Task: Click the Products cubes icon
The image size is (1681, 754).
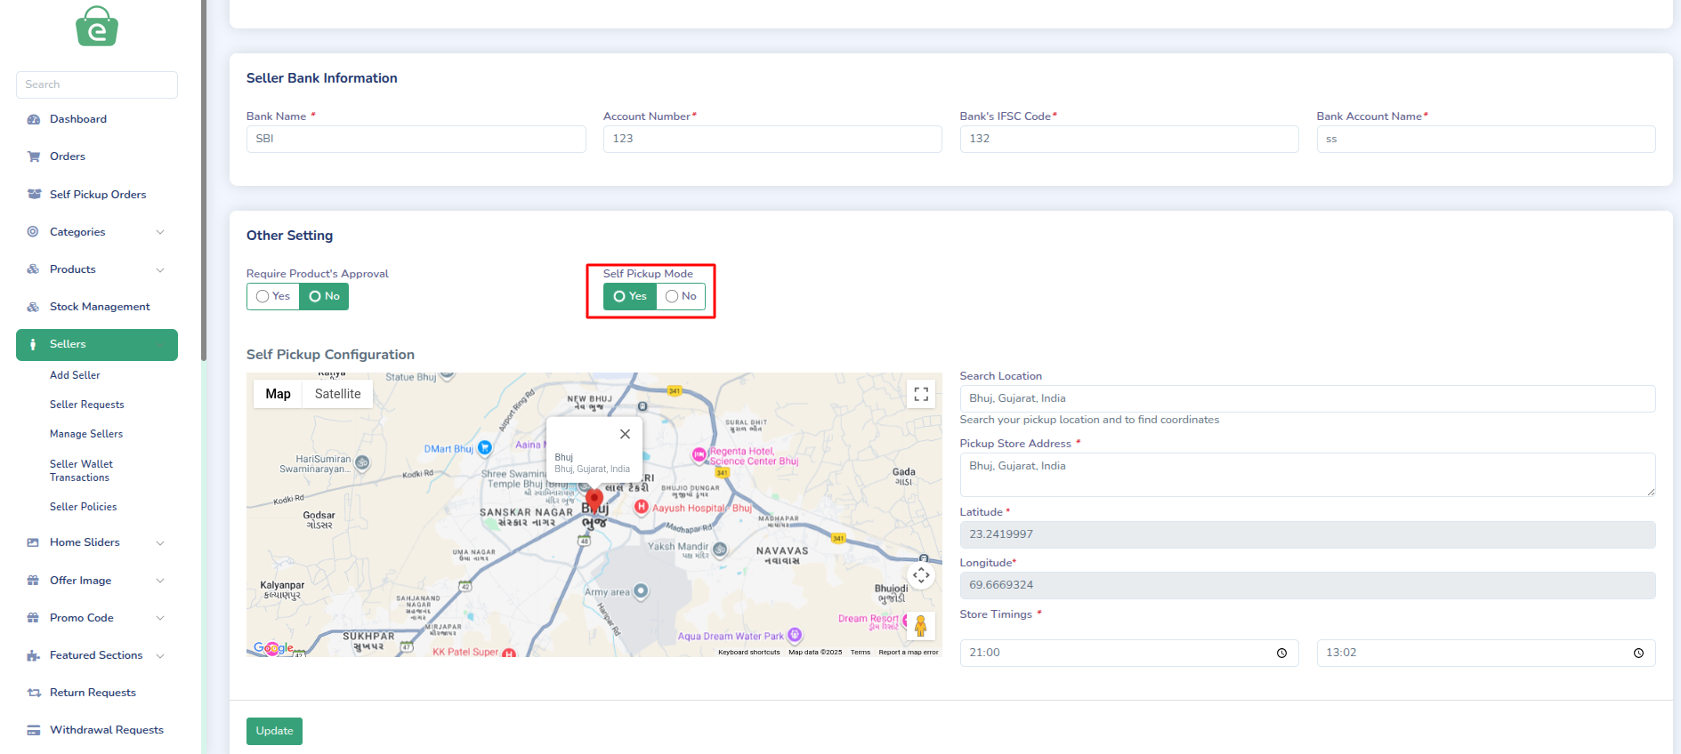Action: (x=33, y=269)
